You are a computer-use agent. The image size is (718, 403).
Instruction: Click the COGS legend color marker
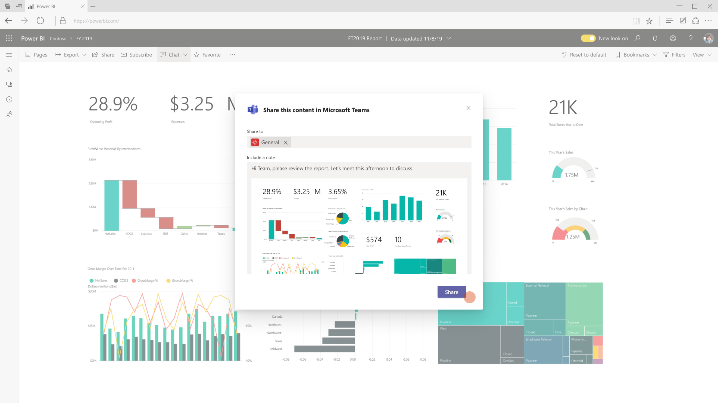tap(116, 281)
